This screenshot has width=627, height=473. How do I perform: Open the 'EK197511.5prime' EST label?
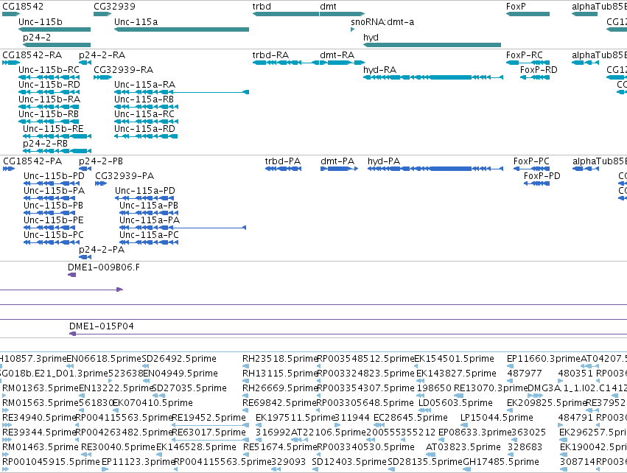(x=295, y=418)
